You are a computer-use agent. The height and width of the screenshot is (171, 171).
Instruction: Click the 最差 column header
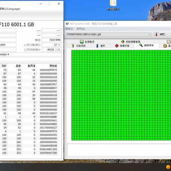pyautogui.click(x=18, y=66)
